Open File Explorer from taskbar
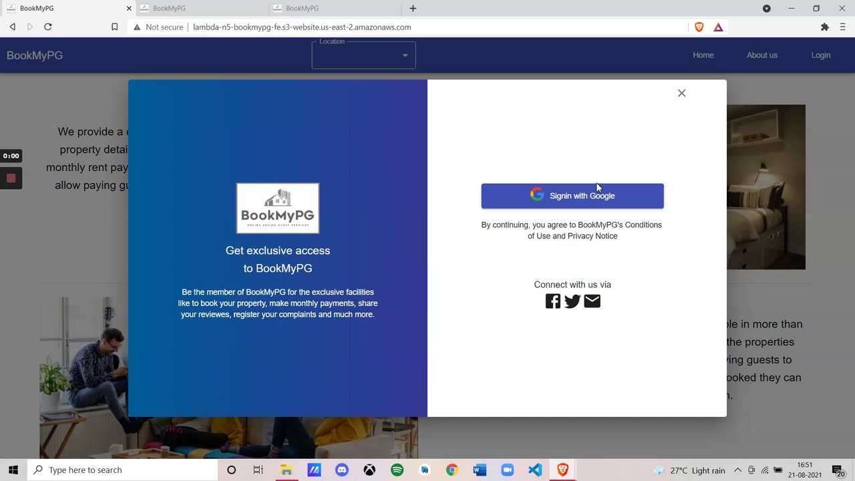The image size is (855, 481). pos(286,470)
